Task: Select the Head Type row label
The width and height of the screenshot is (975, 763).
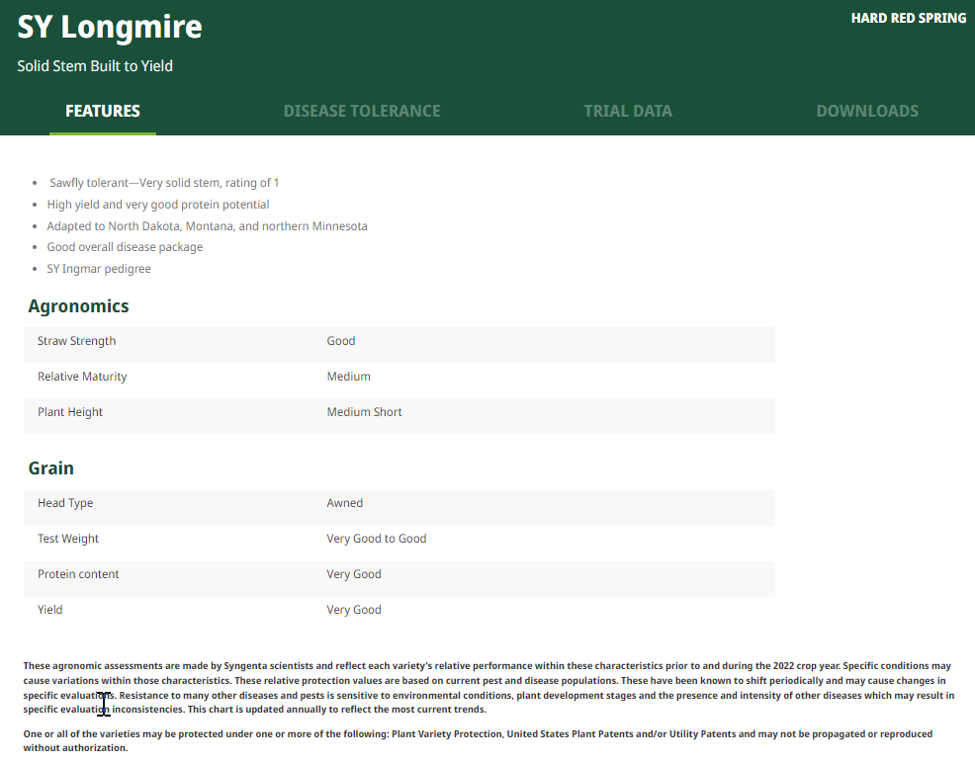Action: (65, 503)
